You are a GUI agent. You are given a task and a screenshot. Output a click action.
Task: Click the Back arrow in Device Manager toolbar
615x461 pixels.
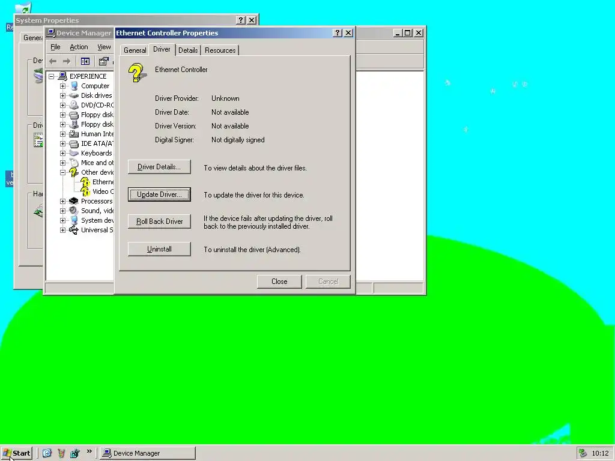click(x=53, y=61)
